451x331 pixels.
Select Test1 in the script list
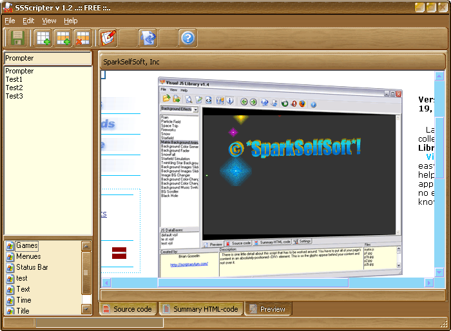[x=14, y=79]
